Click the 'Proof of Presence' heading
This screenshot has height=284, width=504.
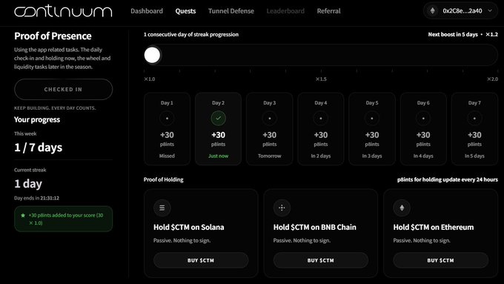click(x=53, y=36)
